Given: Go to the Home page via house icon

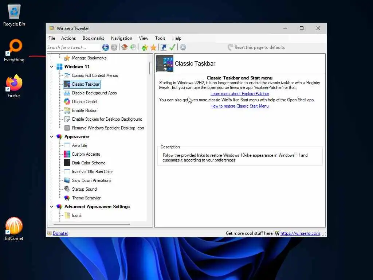Looking at the screenshot, I should (x=125, y=47).
